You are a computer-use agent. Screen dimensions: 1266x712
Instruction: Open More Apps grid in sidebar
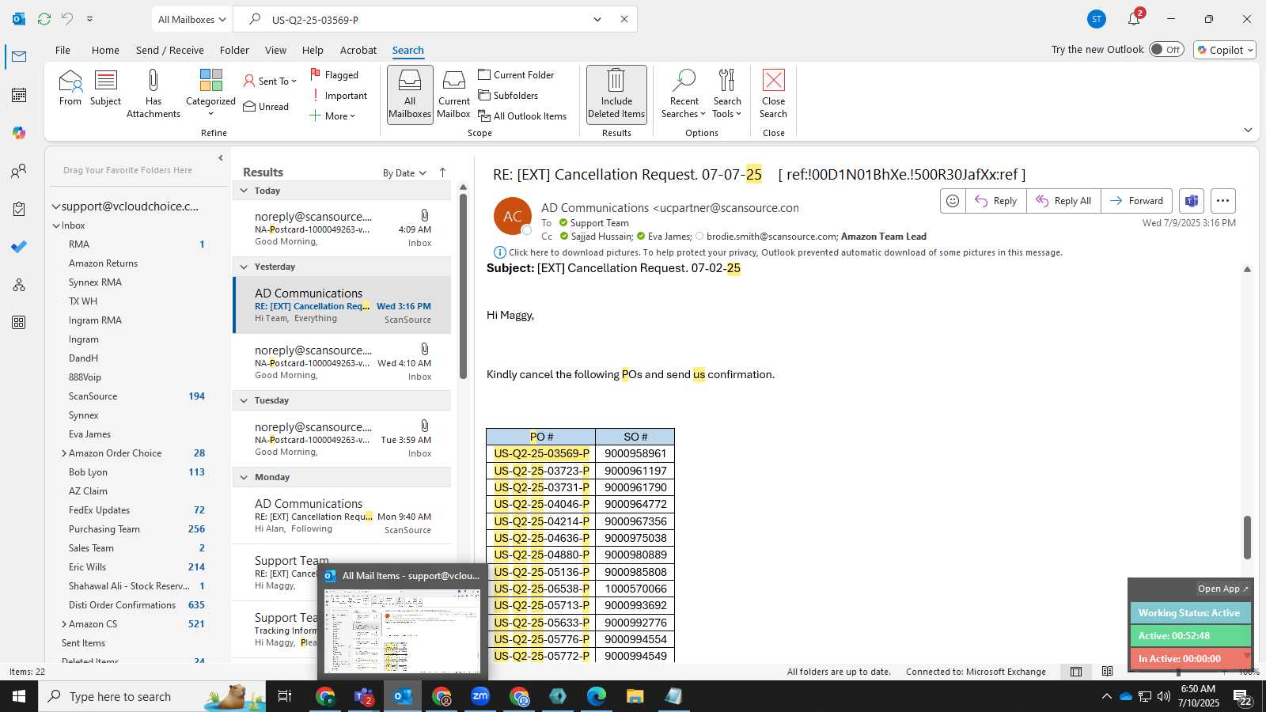(19, 322)
